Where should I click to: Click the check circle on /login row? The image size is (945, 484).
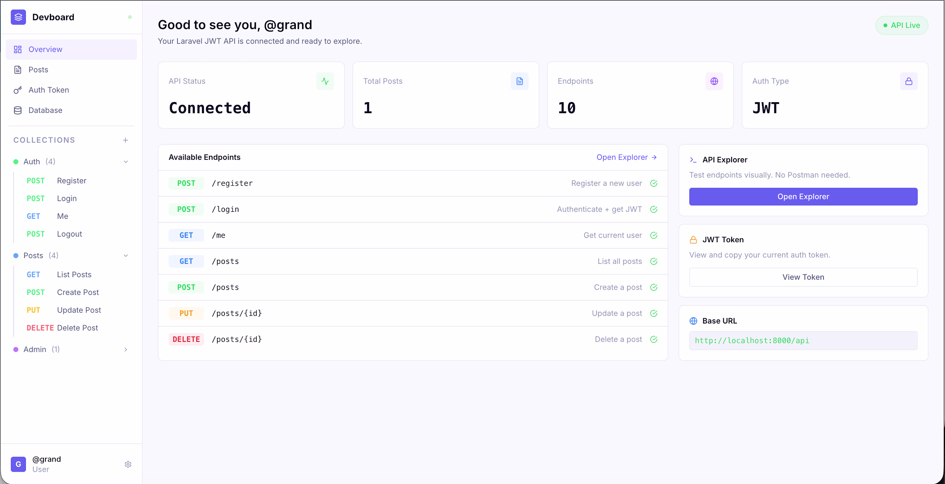coord(654,209)
